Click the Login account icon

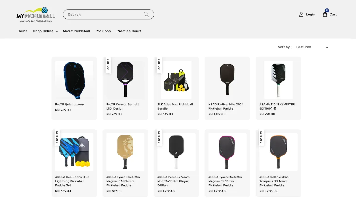(x=301, y=14)
